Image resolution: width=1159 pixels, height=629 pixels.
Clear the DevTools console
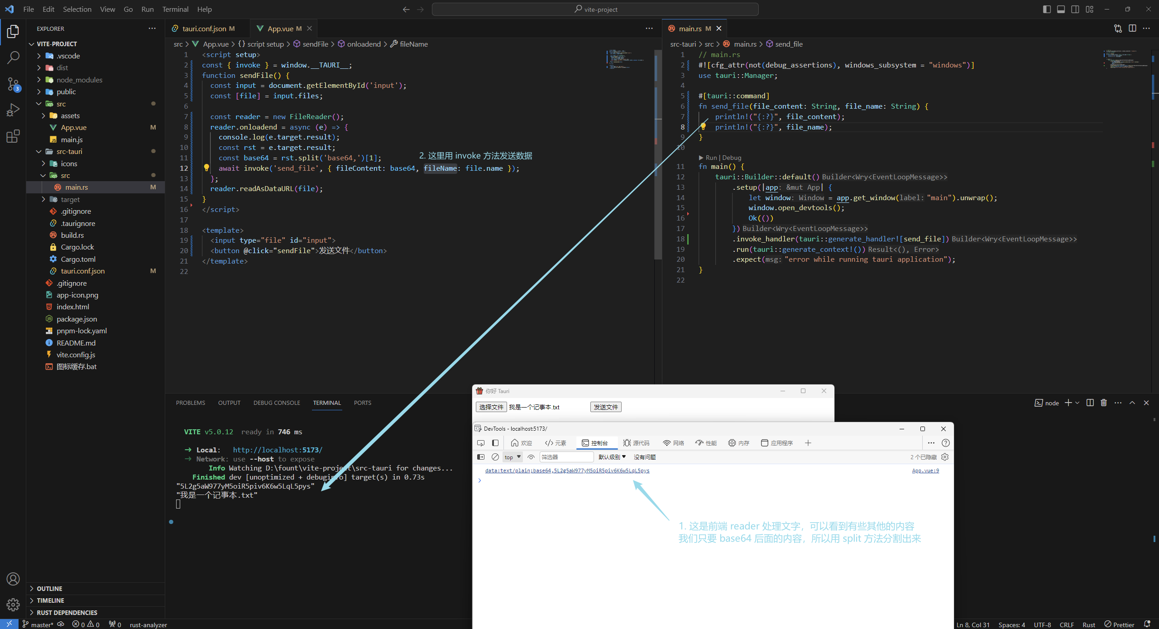(495, 457)
